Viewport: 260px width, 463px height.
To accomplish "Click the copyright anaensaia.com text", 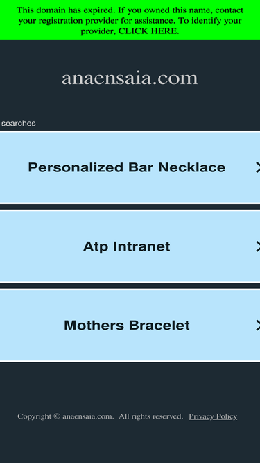I will (65, 416).
